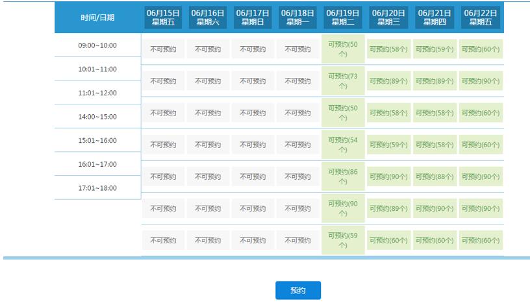Click the 06月15日 星期五 column header
The image size is (530, 303).
coord(163,18)
